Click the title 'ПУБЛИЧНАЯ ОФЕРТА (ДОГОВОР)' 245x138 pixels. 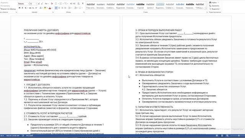pyautogui.click(x=41, y=30)
